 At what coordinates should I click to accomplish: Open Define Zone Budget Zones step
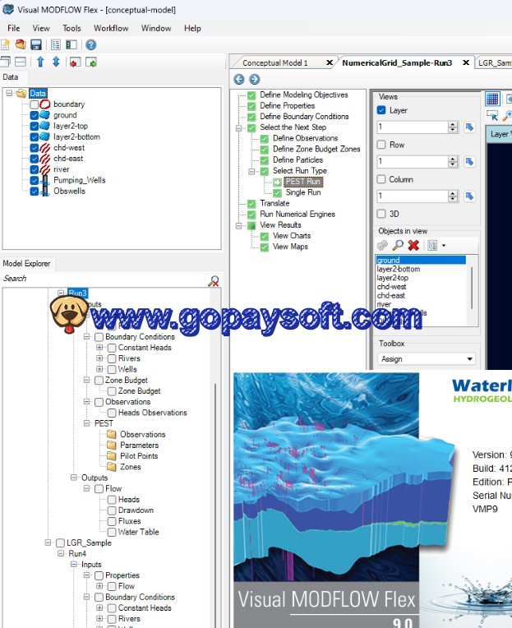tap(316, 149)
